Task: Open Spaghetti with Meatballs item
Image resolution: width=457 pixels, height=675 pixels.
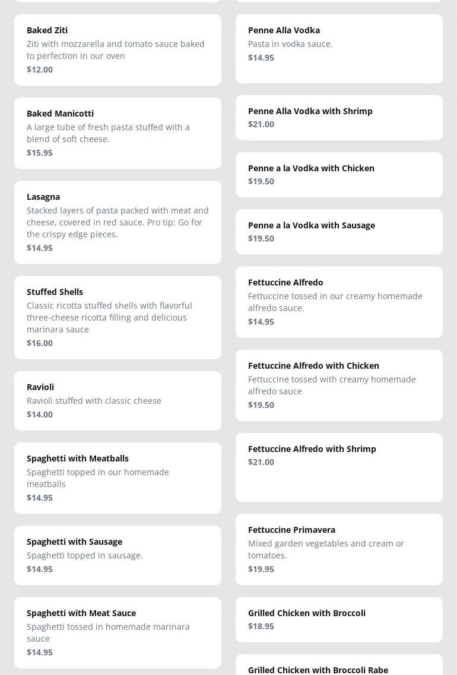Action: click(118, 478)
